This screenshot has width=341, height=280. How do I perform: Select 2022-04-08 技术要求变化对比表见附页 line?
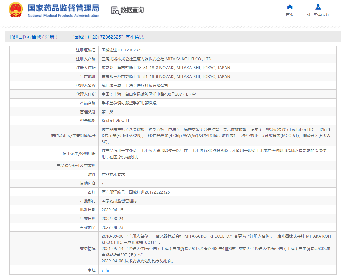[x=138, y=261]
